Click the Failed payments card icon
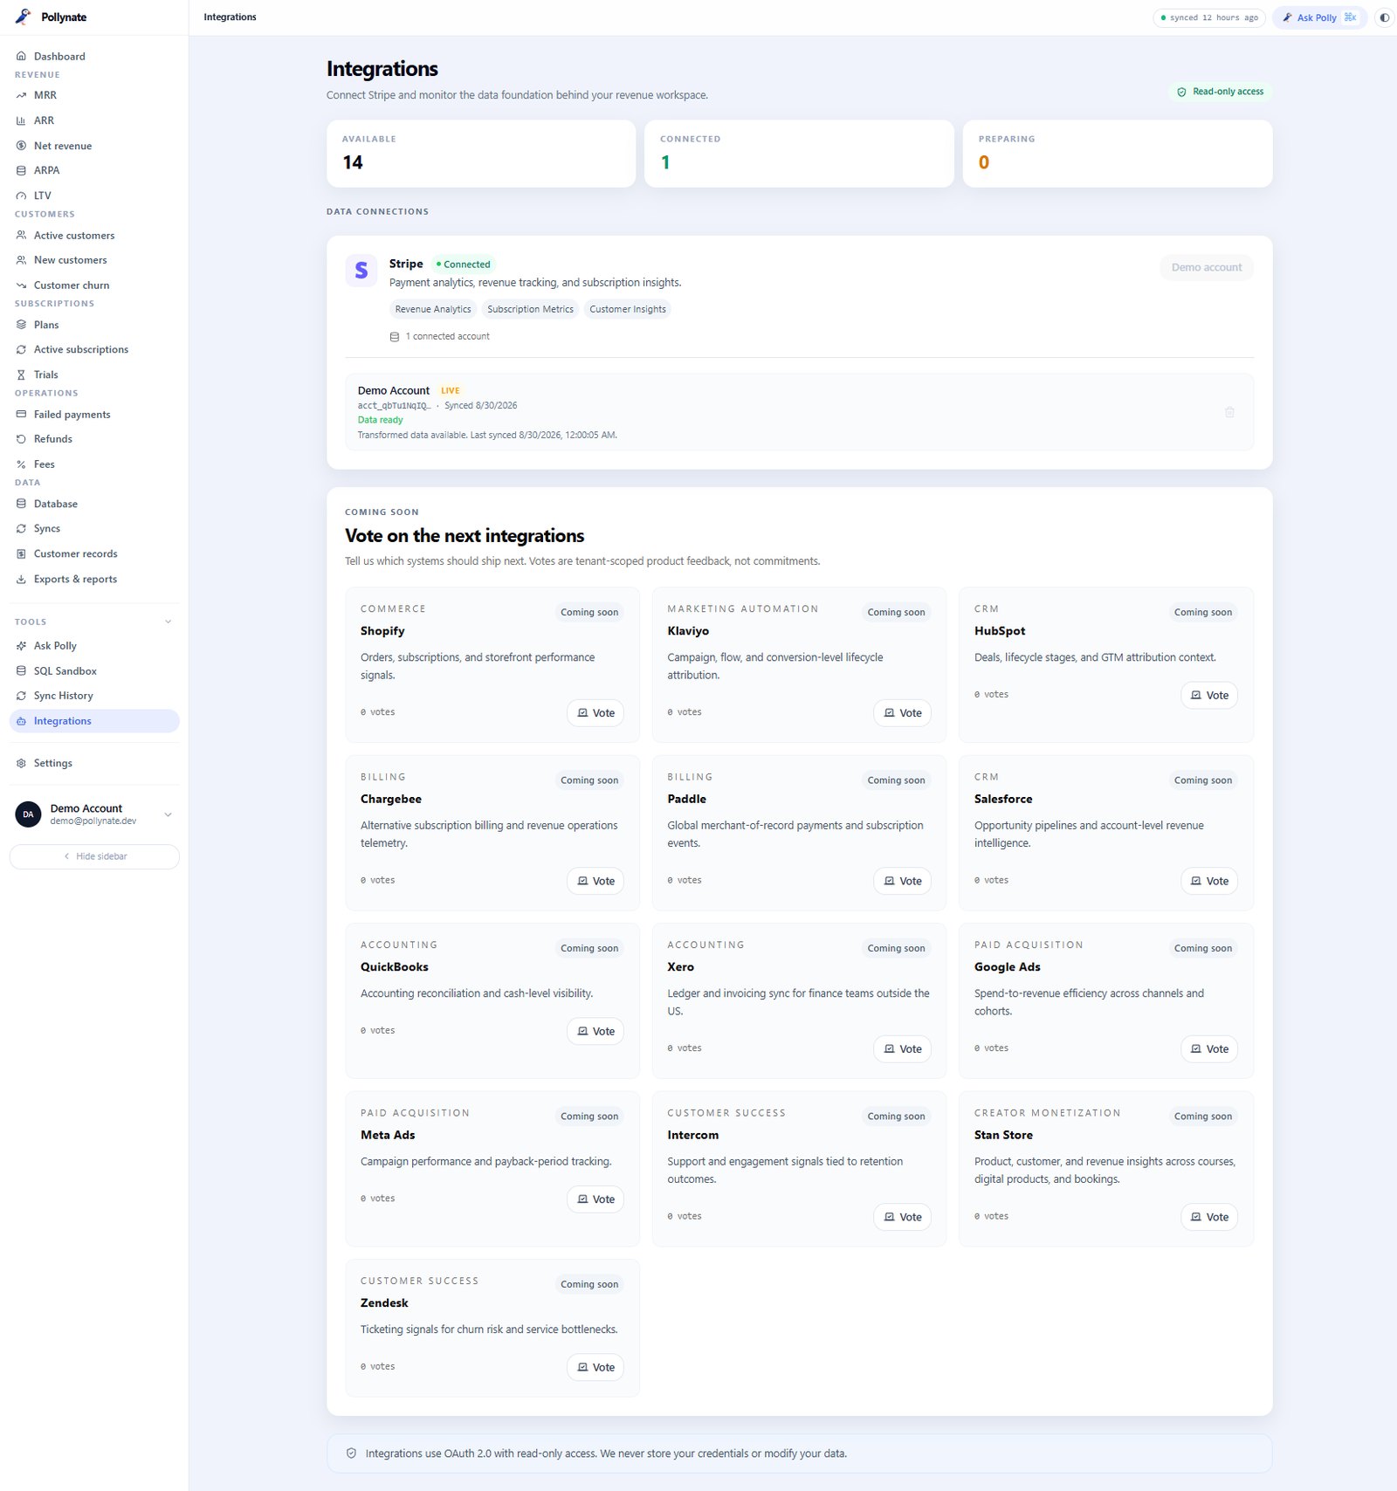The width and height of the screenshot is (1397, 1491). 21,415
